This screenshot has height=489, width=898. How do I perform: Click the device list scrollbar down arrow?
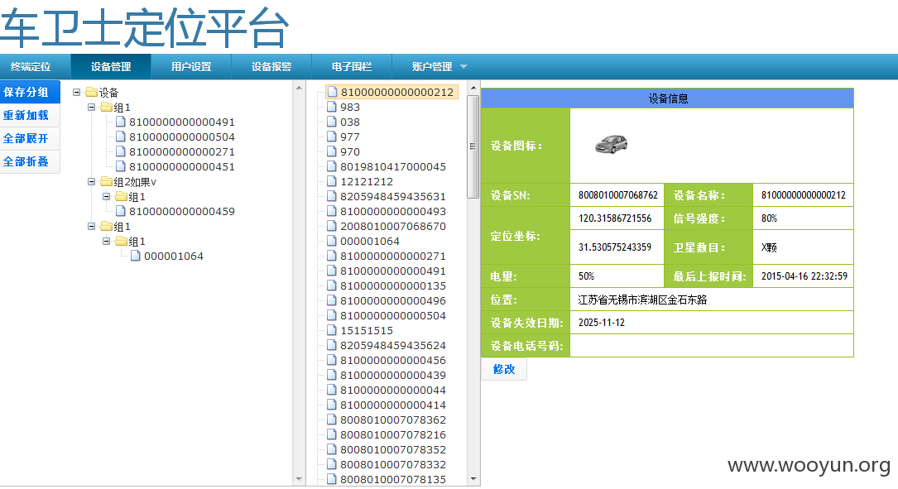click(473, 479)
